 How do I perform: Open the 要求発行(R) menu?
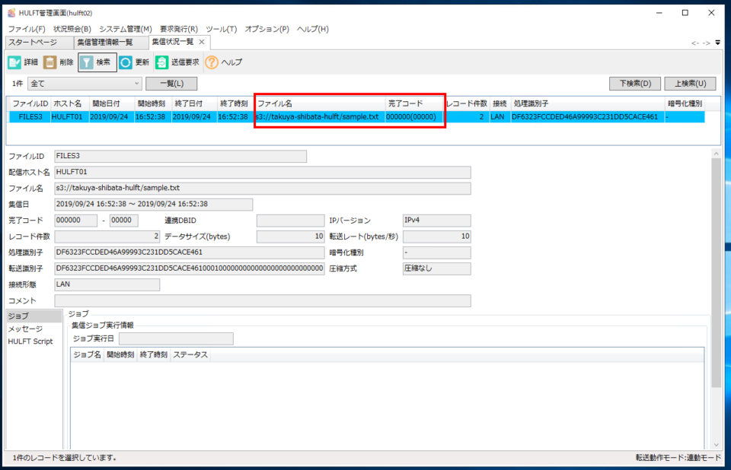tap(178, 29)
